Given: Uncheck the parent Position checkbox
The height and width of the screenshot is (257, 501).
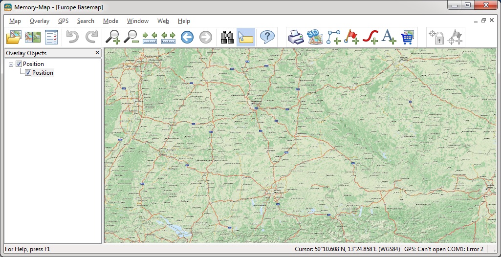Looking at the screenshot, I should pyautogui.click(x=19, y=64).
